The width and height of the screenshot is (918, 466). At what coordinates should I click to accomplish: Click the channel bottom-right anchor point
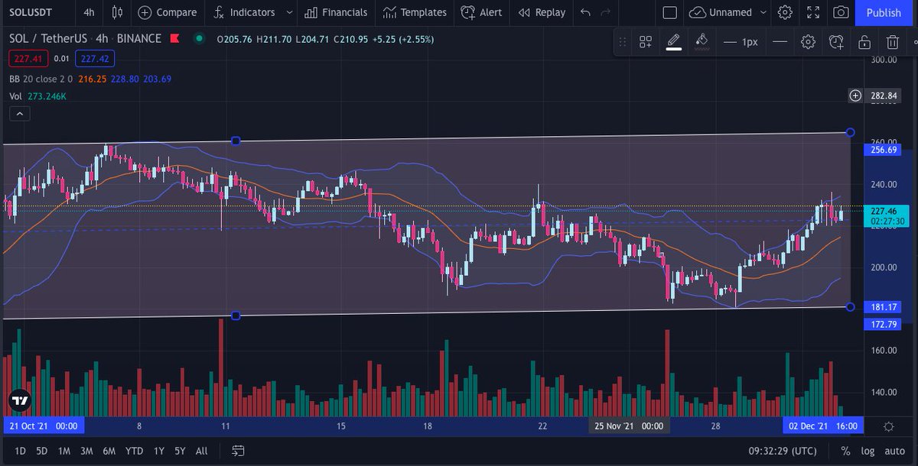pos(850,307)
